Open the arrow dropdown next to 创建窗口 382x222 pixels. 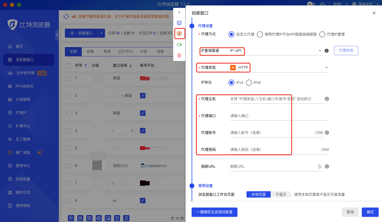(x=101, y=33)
